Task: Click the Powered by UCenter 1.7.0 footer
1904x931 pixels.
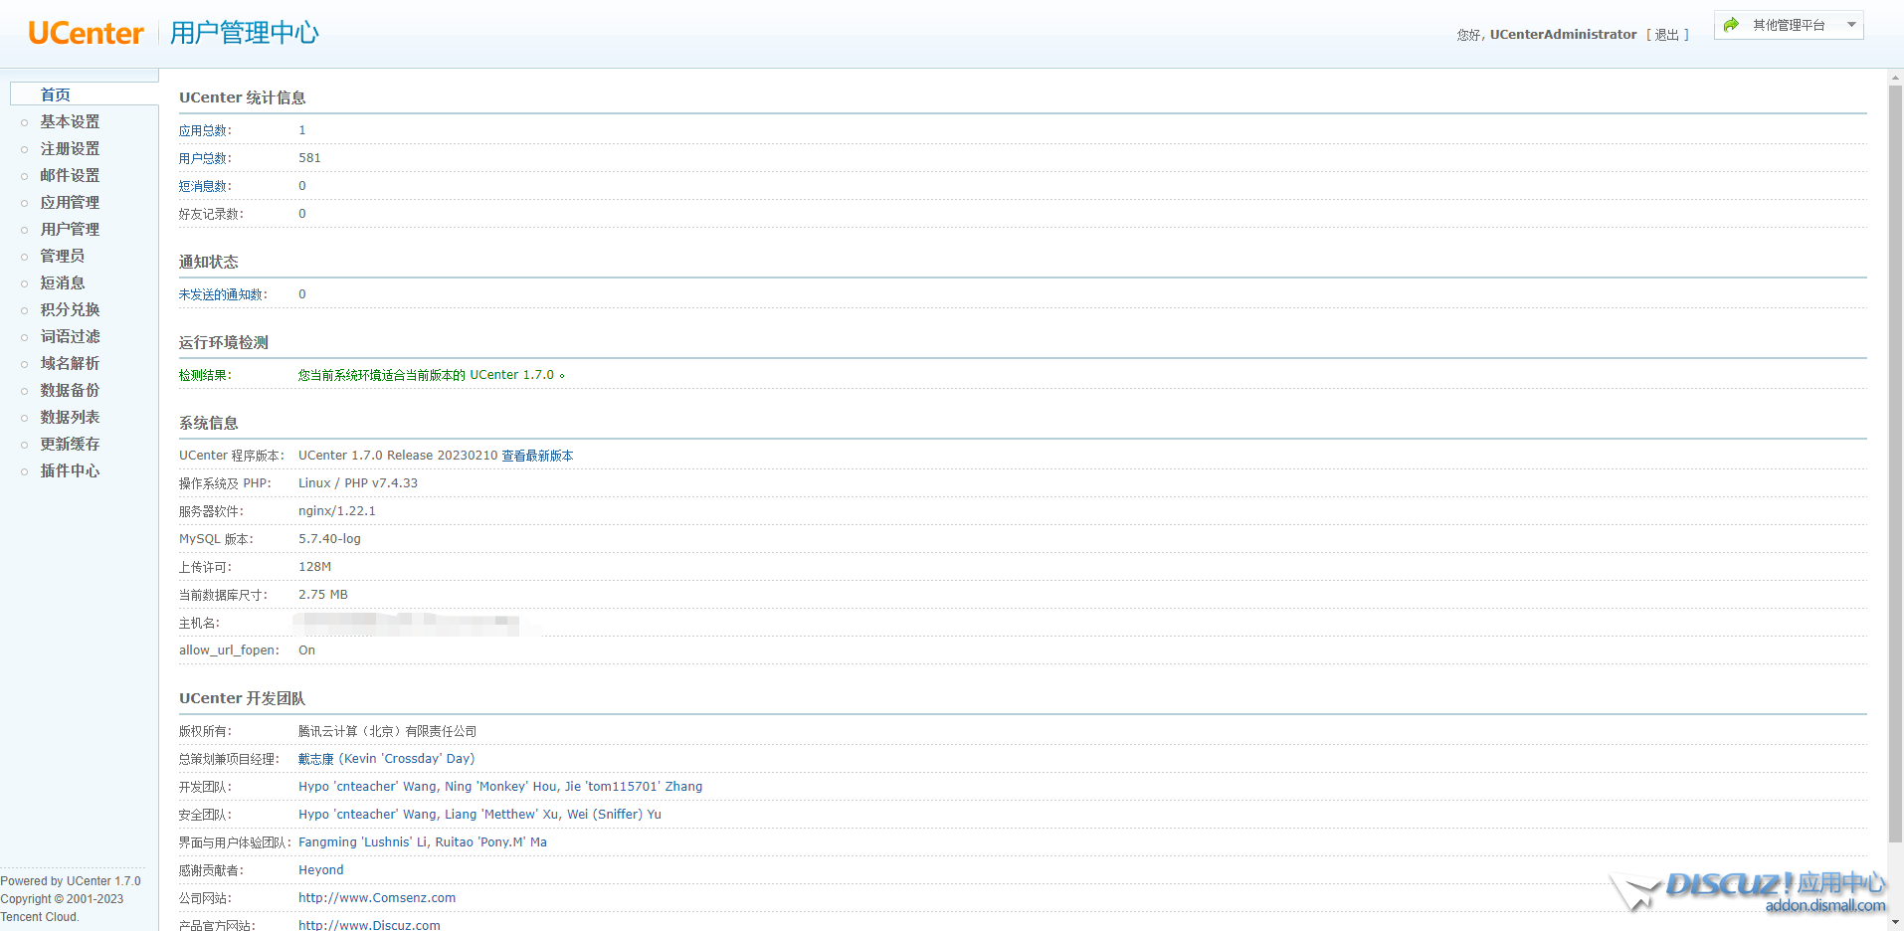Action: 71,881
